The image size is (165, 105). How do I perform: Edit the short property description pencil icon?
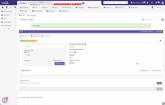[x=85, y=44]
